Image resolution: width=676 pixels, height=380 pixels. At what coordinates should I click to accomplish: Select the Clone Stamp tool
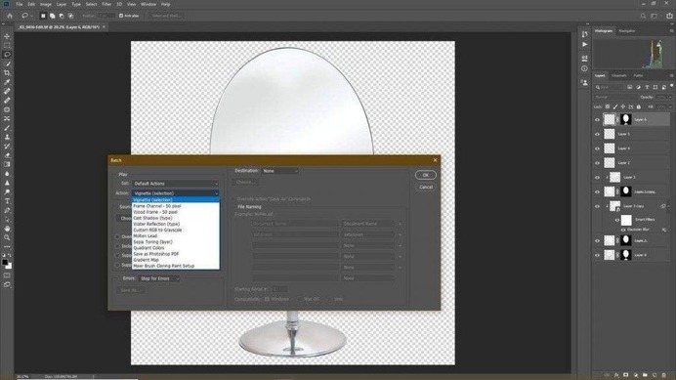click(7, 137)
